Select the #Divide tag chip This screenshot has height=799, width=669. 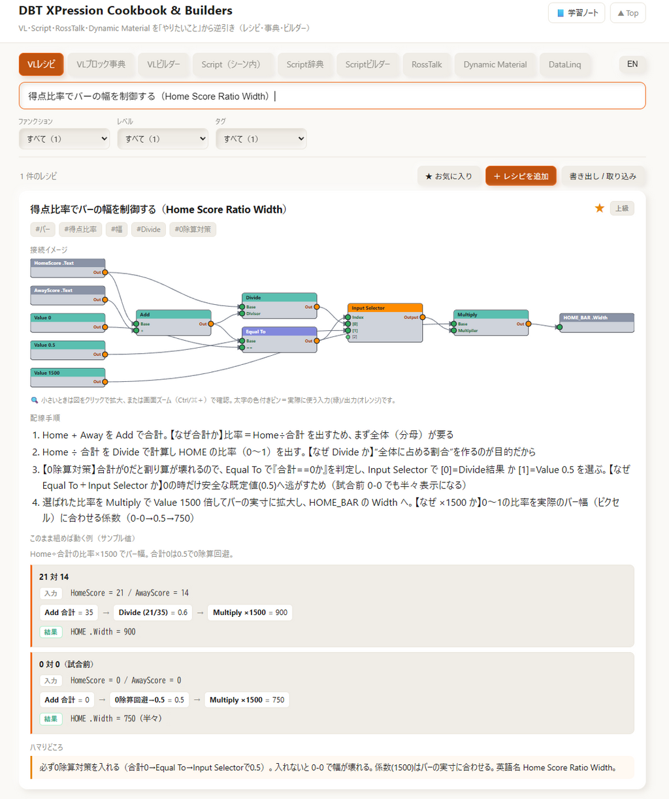pos(148,229)
